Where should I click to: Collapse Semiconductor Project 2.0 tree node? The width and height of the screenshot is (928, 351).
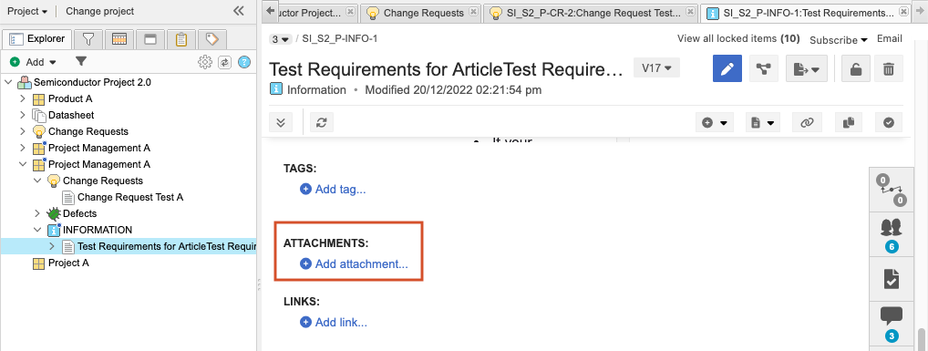coord(8,82)
